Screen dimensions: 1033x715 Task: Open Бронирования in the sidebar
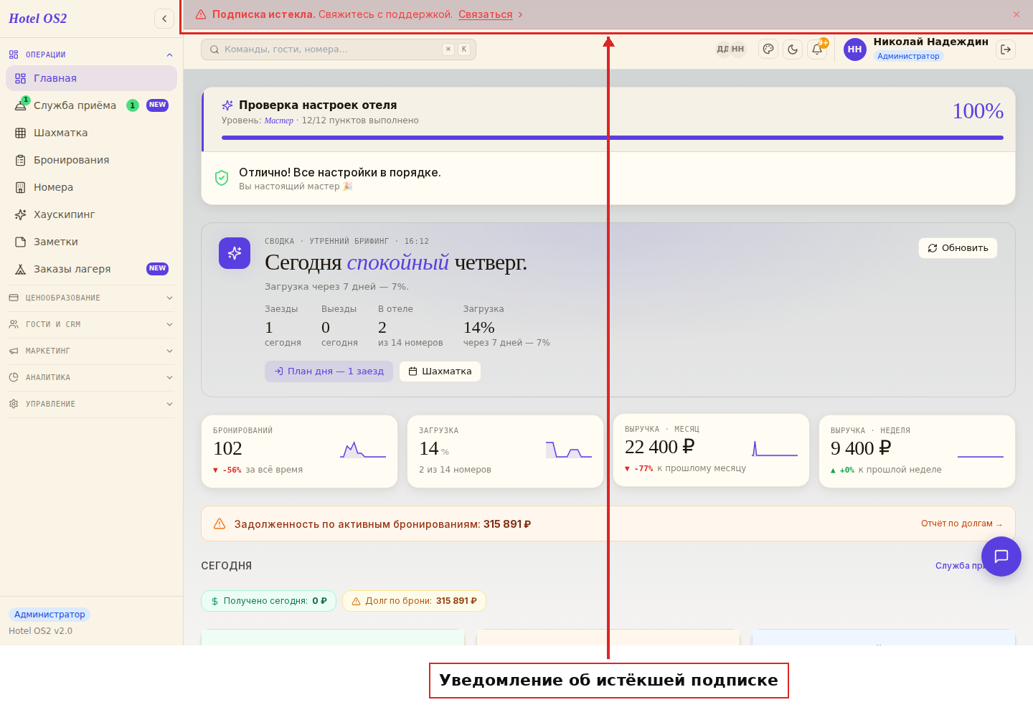[x=92, y=160]
